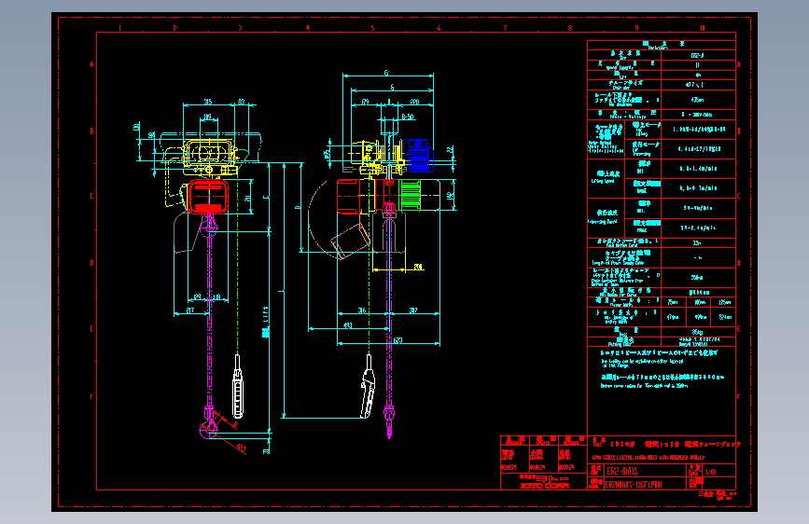The height and width of the screenshot is (524, 809).
Task: Click the "125mm" cell in specification table
Action: 724,302
